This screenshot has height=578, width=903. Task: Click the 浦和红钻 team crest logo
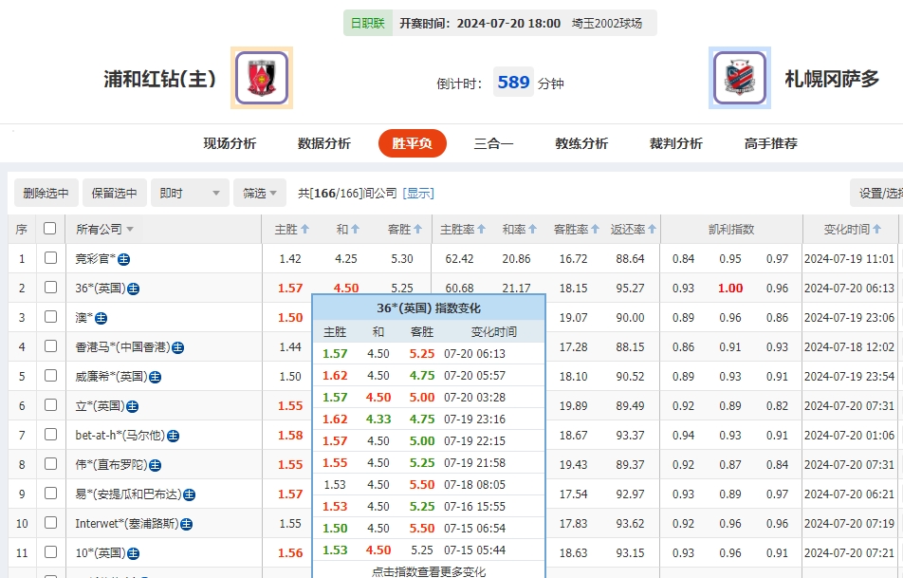click(x=261, y=76)
